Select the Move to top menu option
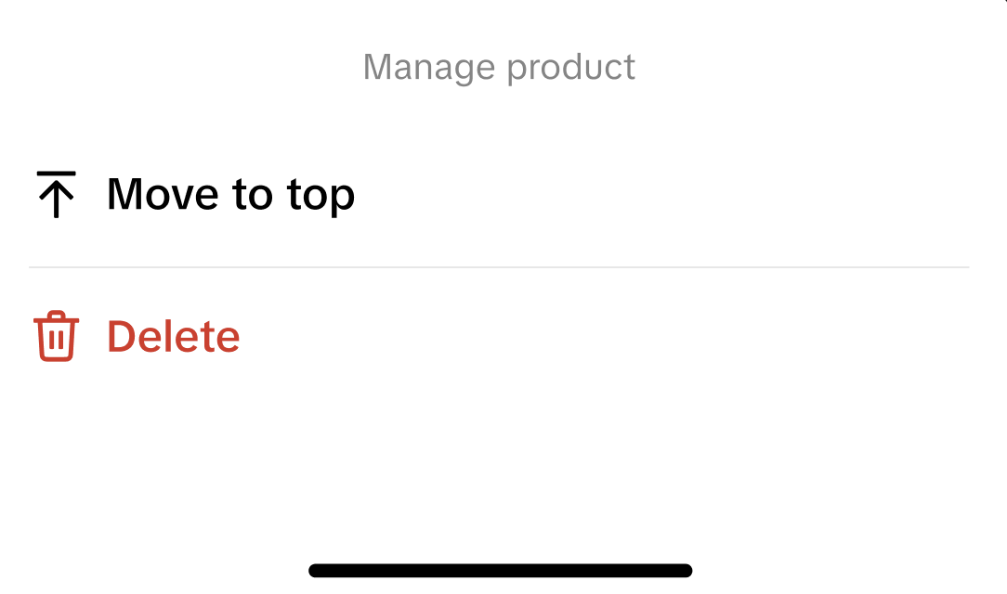This screenshot has height=594, width=1007. pos(230,195)
